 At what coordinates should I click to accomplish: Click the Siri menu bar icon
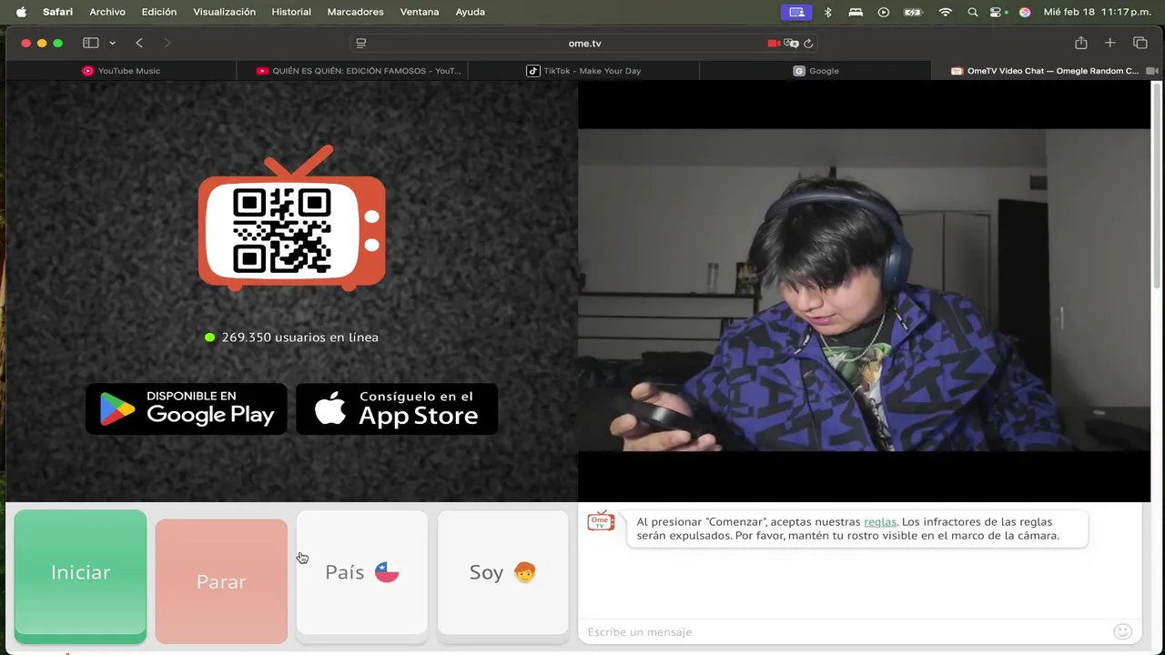[1025, 12]
